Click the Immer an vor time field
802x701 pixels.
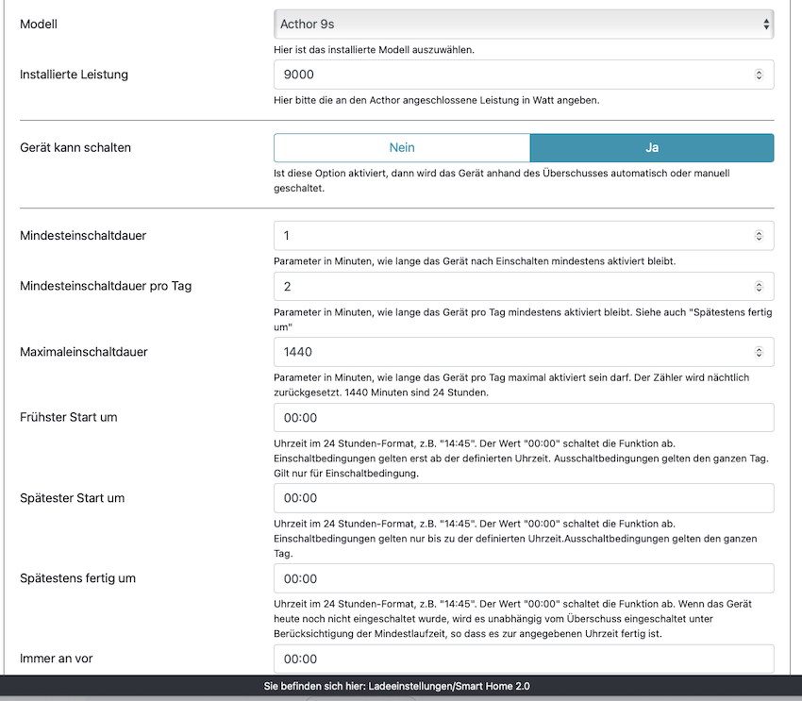(524, 659)
